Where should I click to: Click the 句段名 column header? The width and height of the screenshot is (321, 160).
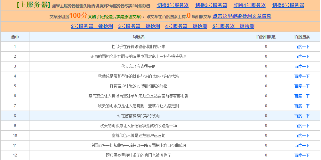point(139,37)
